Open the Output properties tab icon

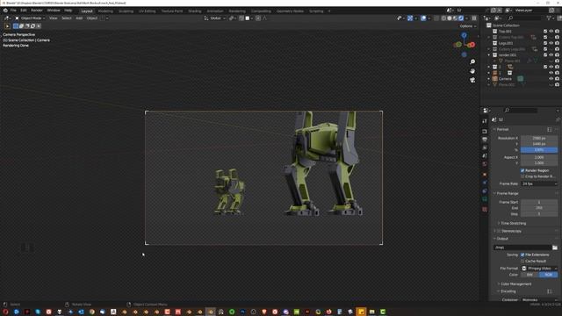pyautogui.click(x=485, y=140)
